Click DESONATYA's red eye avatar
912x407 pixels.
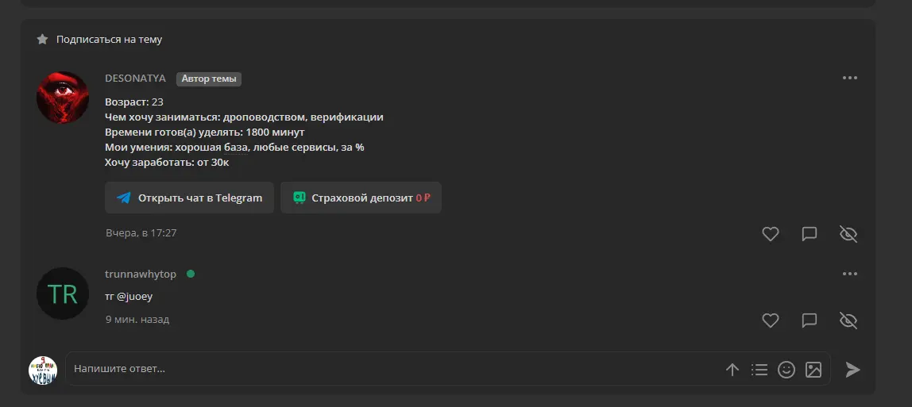pos(63,98)
